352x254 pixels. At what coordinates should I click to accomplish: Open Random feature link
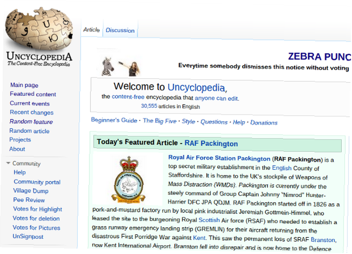(31, 122)
